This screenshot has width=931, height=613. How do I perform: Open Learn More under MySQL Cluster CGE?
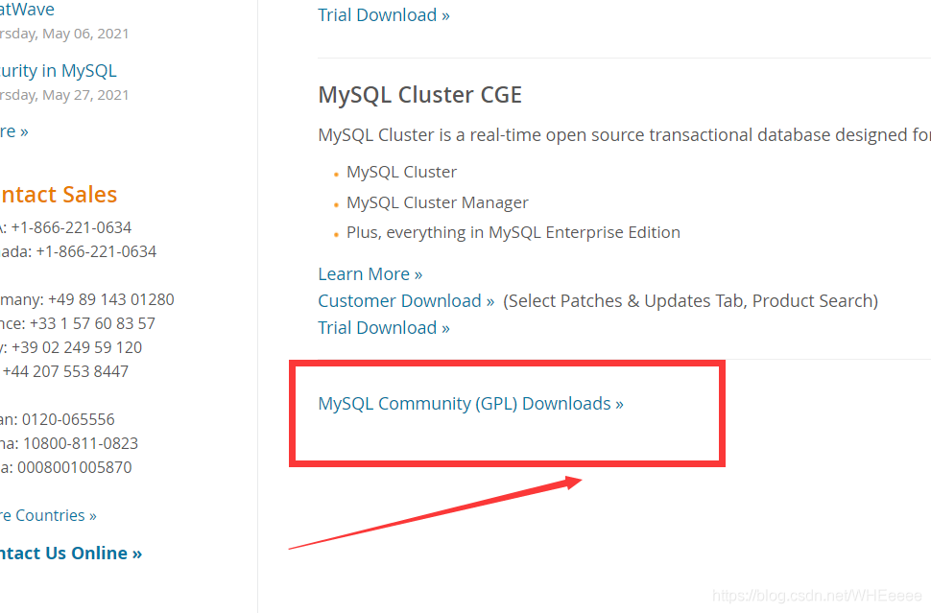[x=370, y=274]
